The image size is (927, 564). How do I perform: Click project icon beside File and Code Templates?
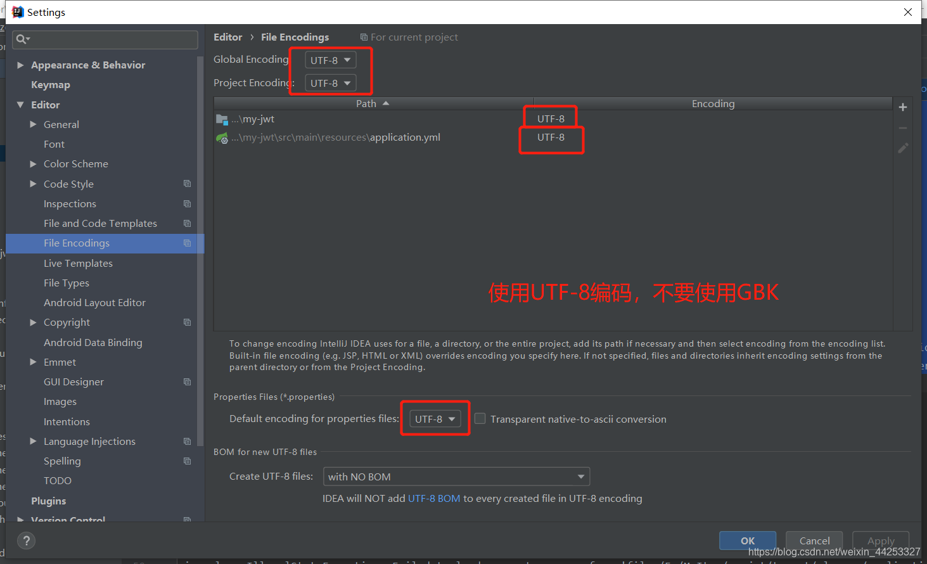187,223
